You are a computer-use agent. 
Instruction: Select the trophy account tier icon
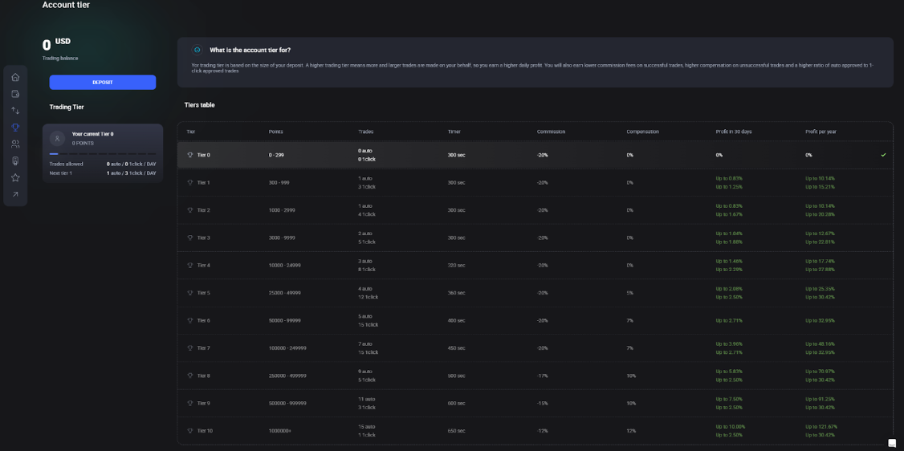(x=15, y=128)
